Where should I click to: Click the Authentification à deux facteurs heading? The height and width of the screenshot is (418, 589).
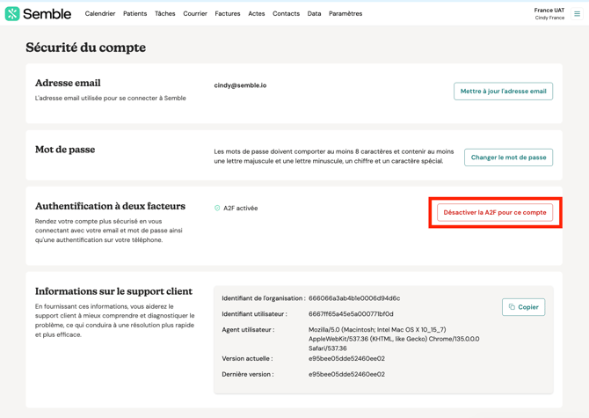110,206
